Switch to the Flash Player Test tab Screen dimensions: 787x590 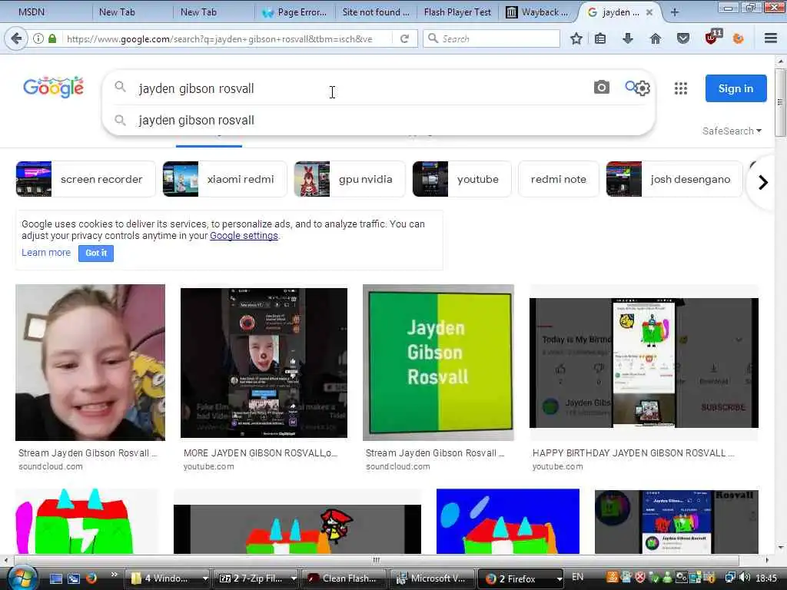coord(457,12)
